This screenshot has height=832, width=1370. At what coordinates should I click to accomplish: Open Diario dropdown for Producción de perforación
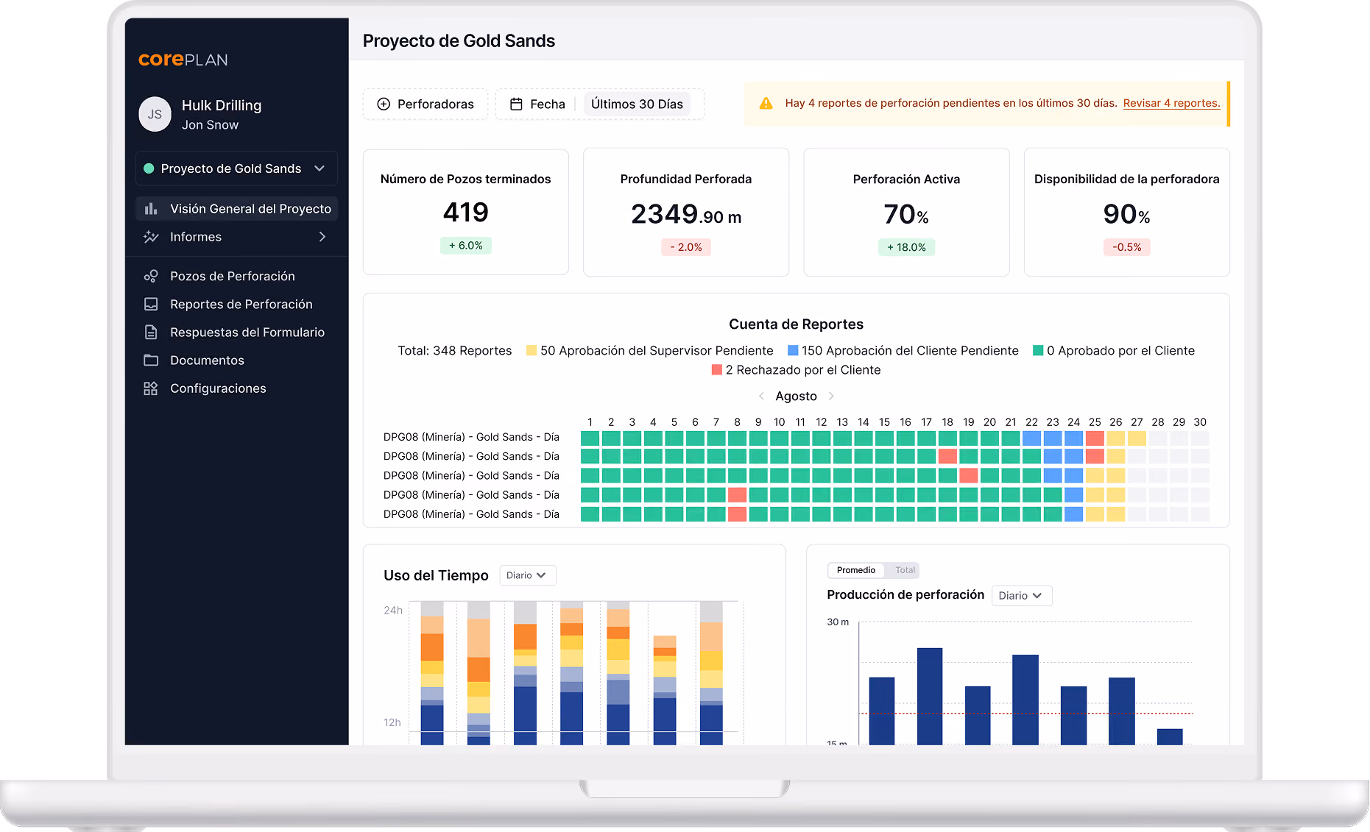(x=1021, y=596)
